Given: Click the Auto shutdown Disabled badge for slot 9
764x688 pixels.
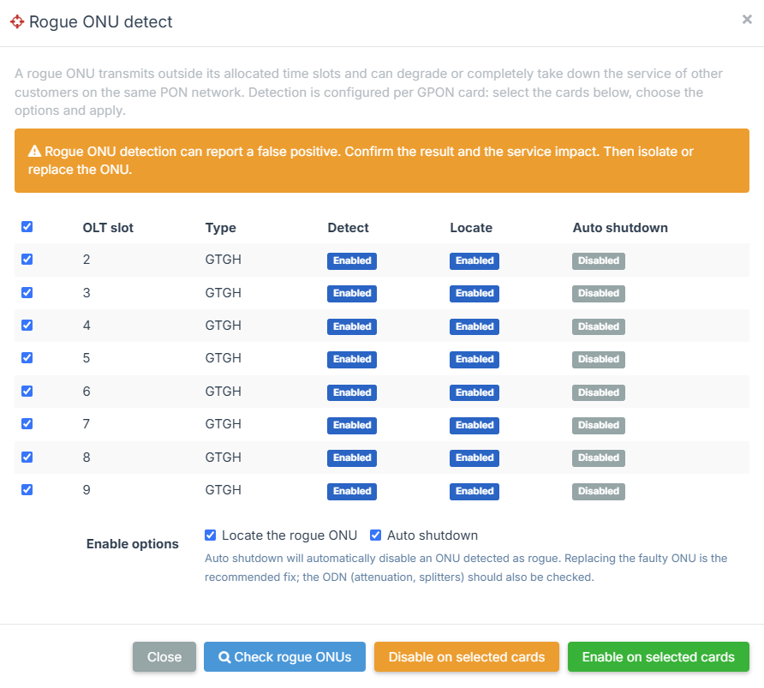Looking at the screenshot, I should [599, 491].
